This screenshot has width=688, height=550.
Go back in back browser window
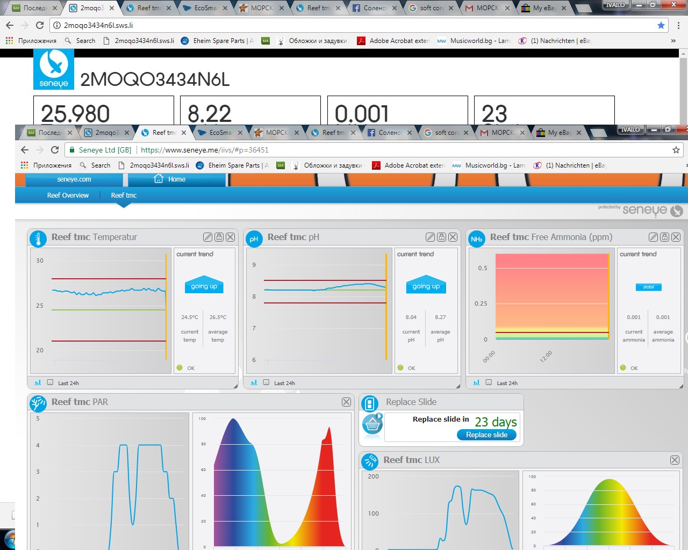[9, 25]
